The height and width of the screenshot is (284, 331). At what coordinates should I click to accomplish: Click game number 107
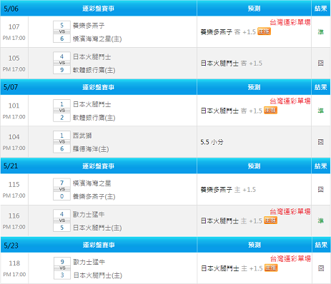(x=14, y=27)
